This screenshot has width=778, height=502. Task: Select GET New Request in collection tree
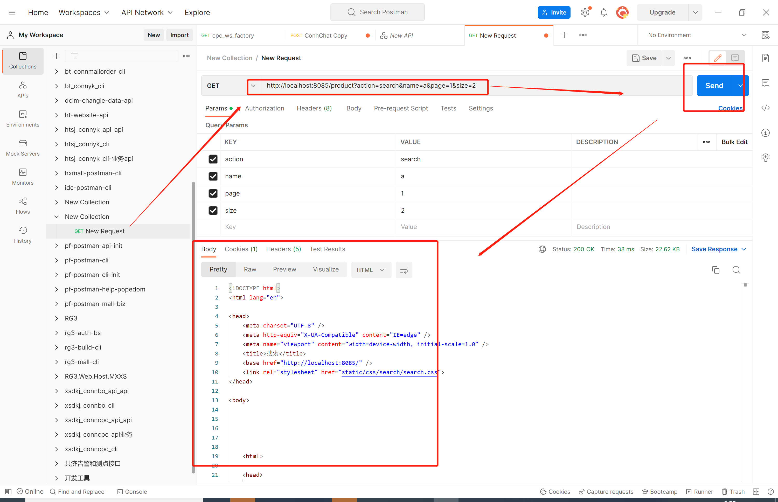coord(118,231)
